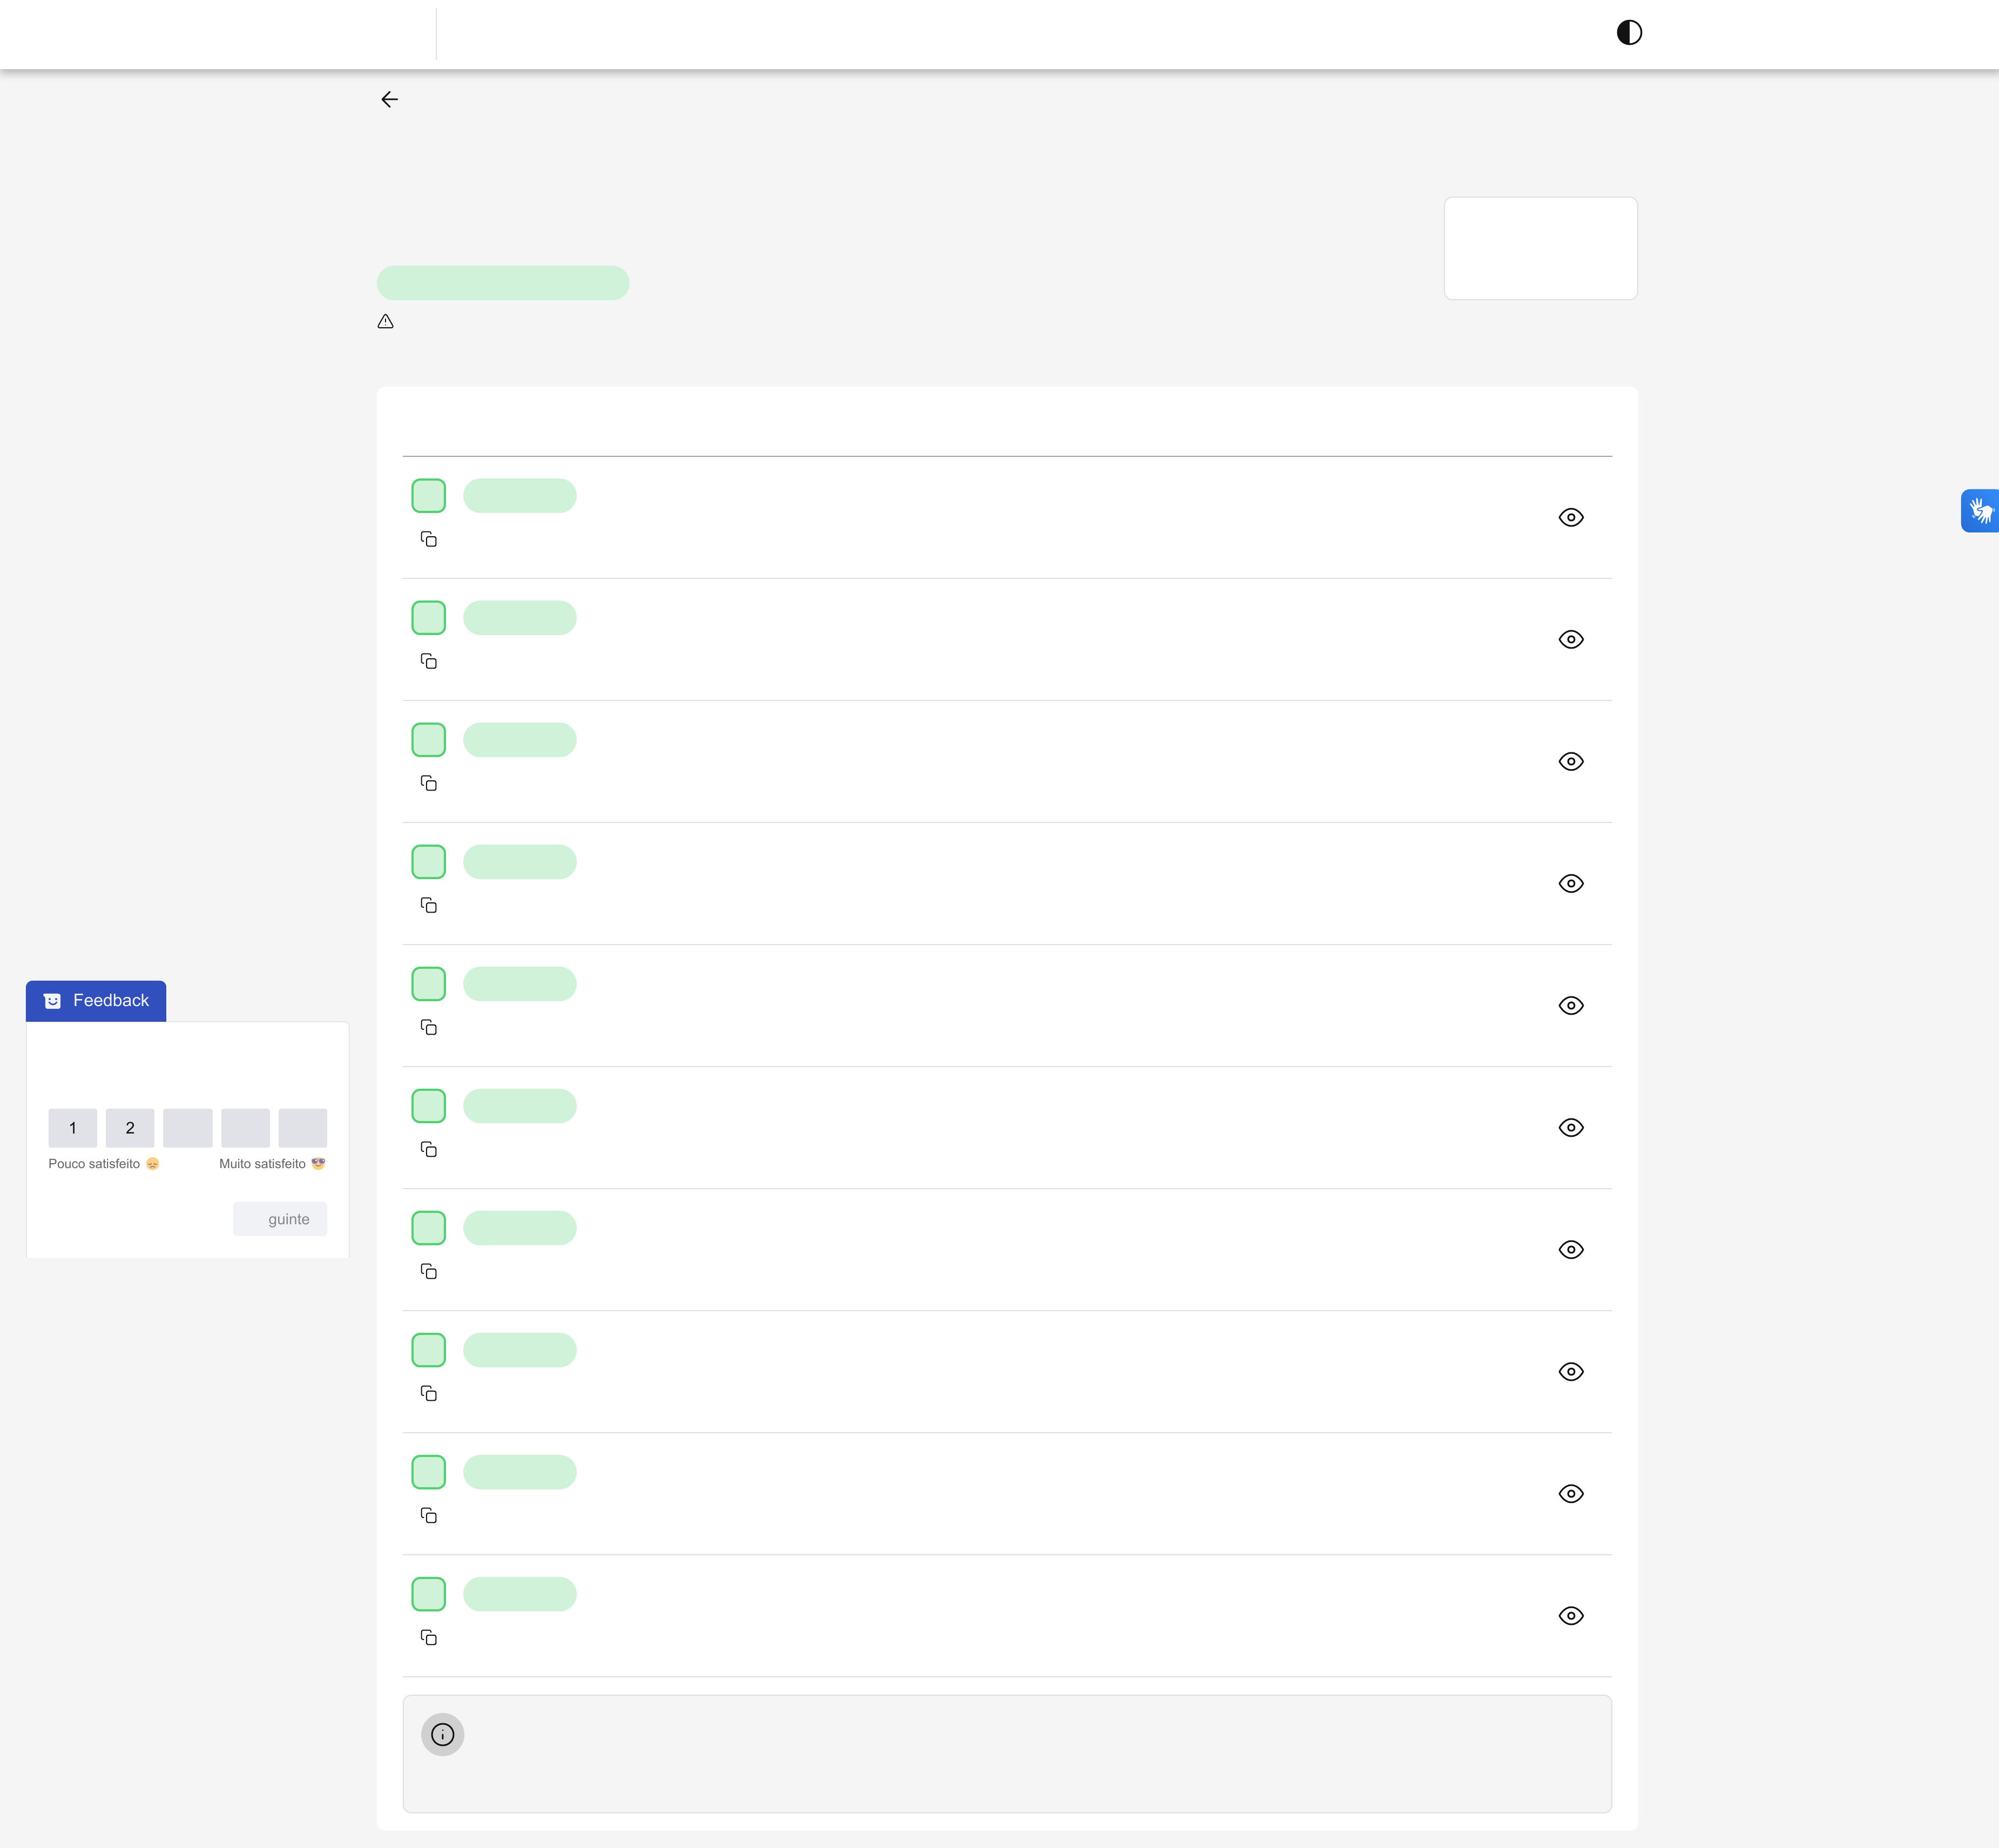Select satisfaction rating 2
Screen dimensions: 1999x1848
[x=130, y=1128]
